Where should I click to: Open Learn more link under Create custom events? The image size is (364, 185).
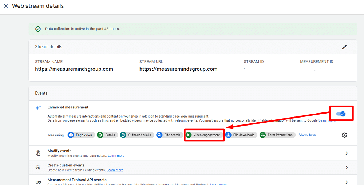[115, 170]
